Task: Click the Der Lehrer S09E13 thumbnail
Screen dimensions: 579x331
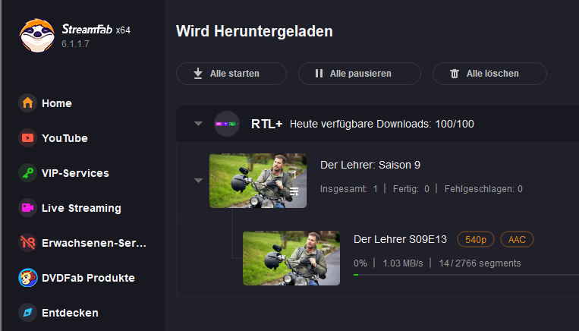Action: tap(291, 258)
